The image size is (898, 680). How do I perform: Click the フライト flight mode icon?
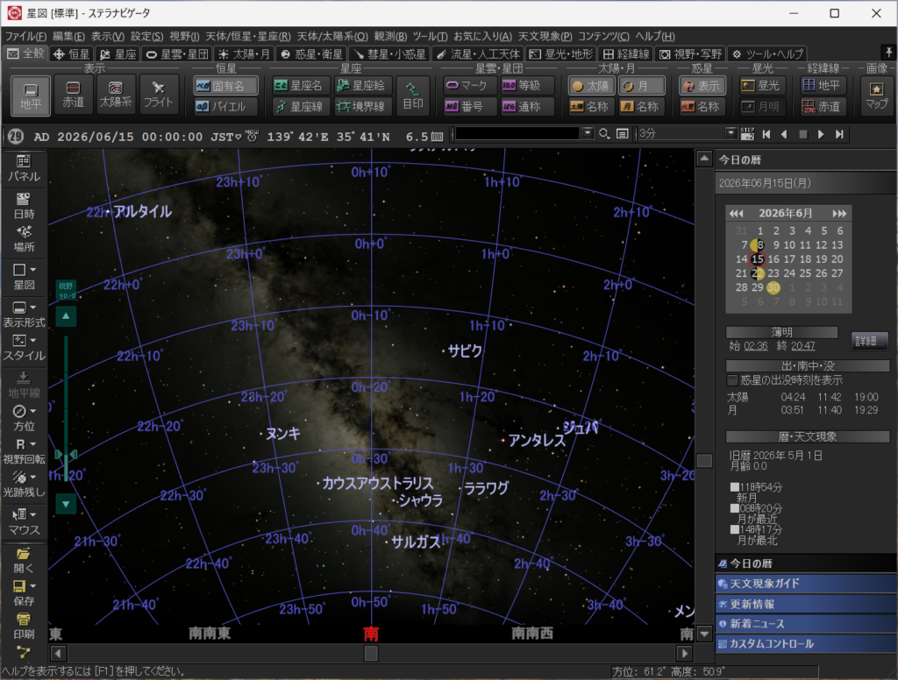159,95
